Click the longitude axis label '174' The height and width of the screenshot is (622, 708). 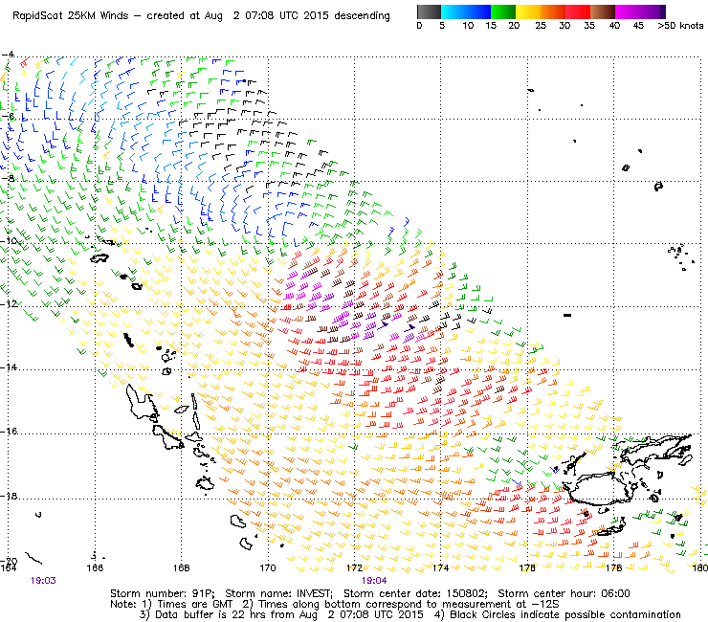[x=441, y=567]
